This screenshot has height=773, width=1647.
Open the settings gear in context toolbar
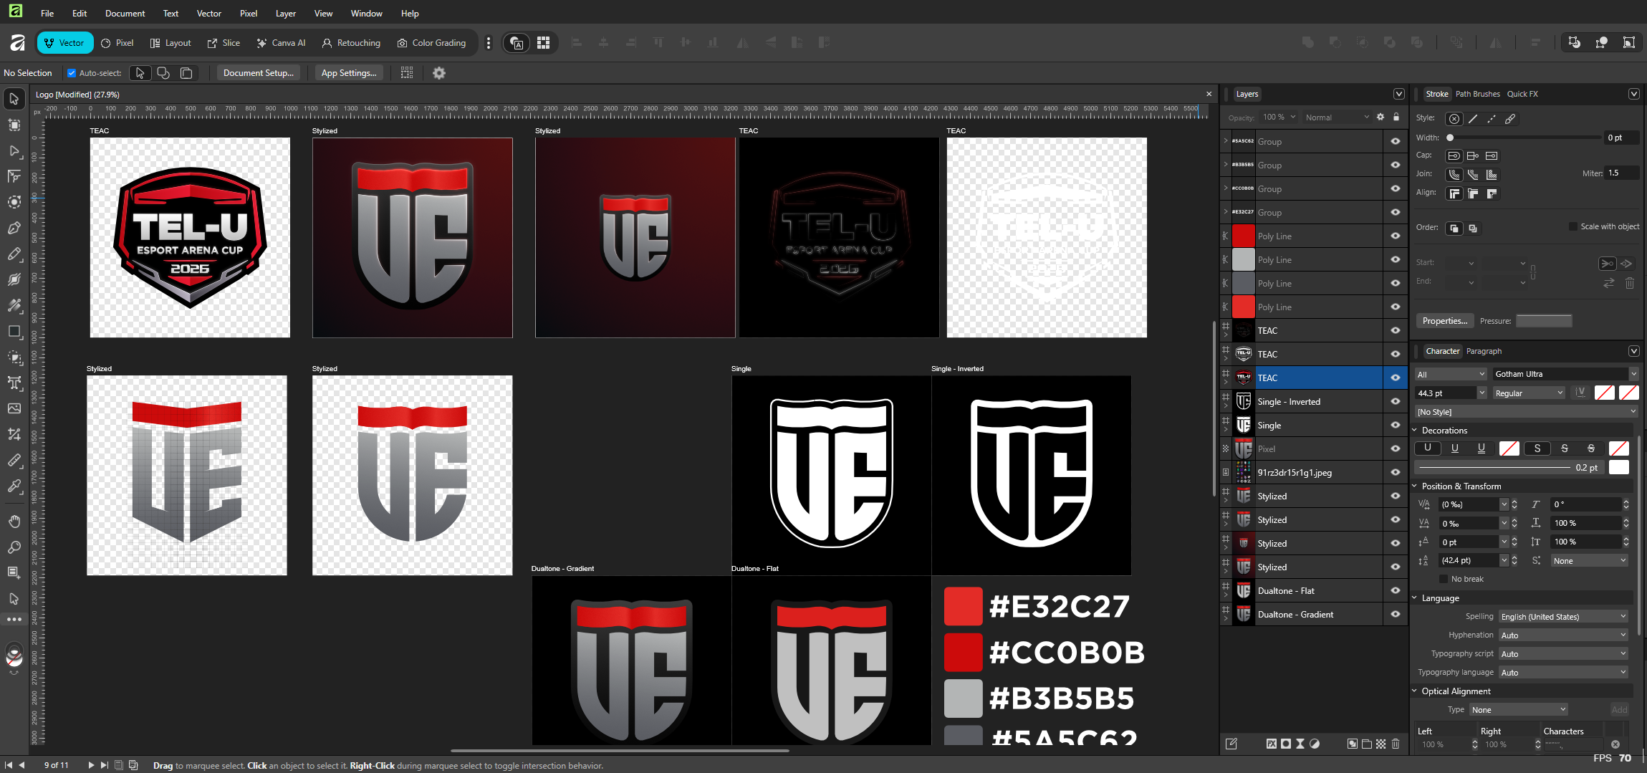point(439,73)
